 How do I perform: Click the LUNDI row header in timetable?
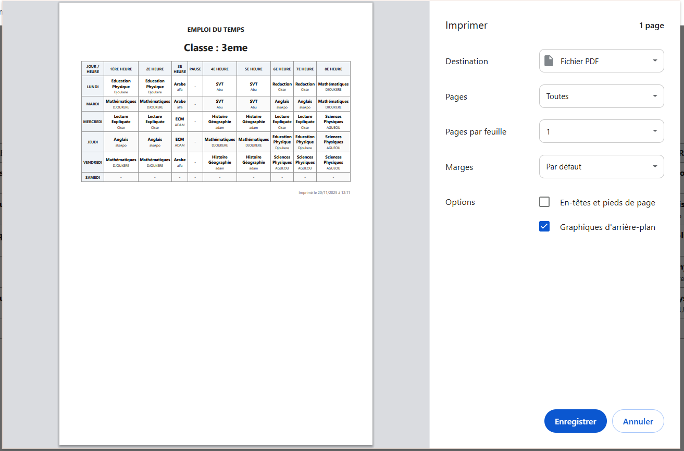click(x=93, y=87)
